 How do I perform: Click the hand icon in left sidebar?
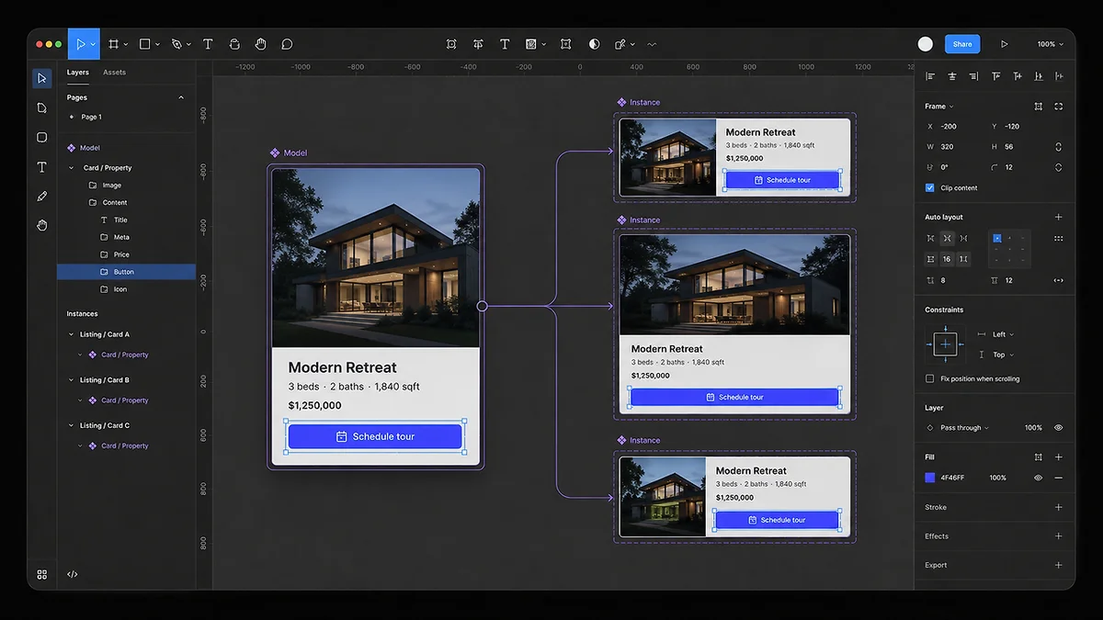pos(41,225)
